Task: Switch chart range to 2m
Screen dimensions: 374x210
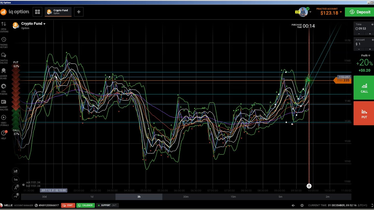Action: pyautogui.click(x=328, y=197)
